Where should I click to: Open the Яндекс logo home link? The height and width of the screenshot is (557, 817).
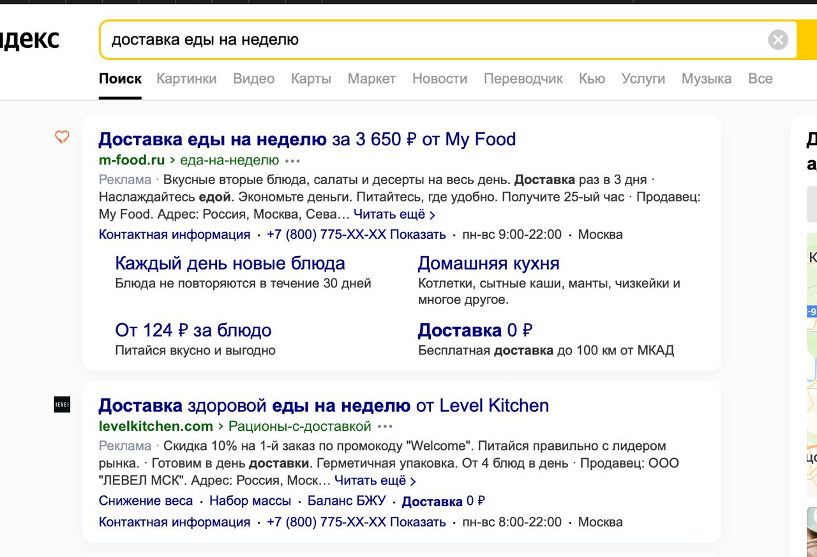pyautogui.click(x=29, y=40)
